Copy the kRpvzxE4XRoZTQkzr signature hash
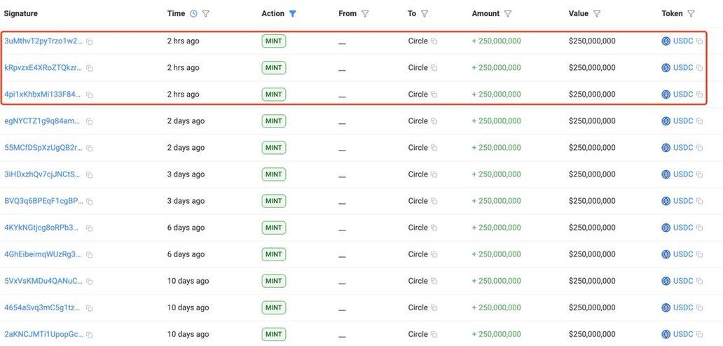Image resolution: width=723 pixels, height=346 pixels. (90, 69)
